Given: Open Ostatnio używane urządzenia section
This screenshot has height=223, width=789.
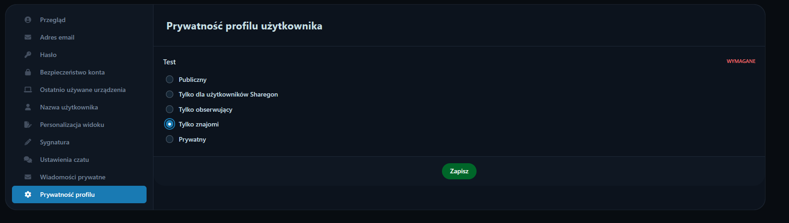Looking at the screenshot, I should point(82,90).
